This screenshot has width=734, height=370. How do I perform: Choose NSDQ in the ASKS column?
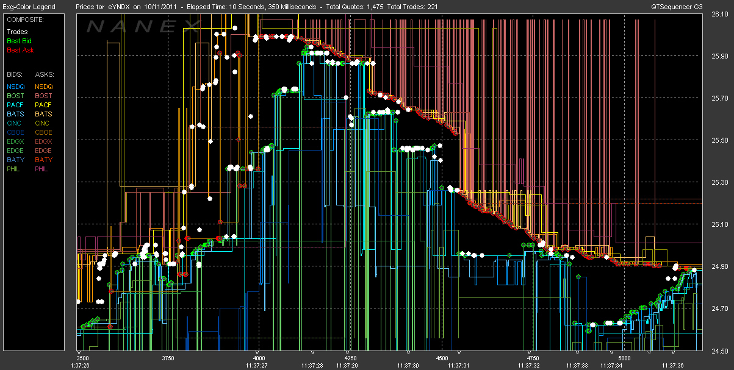pyautogui.click(x=44, y=87)
